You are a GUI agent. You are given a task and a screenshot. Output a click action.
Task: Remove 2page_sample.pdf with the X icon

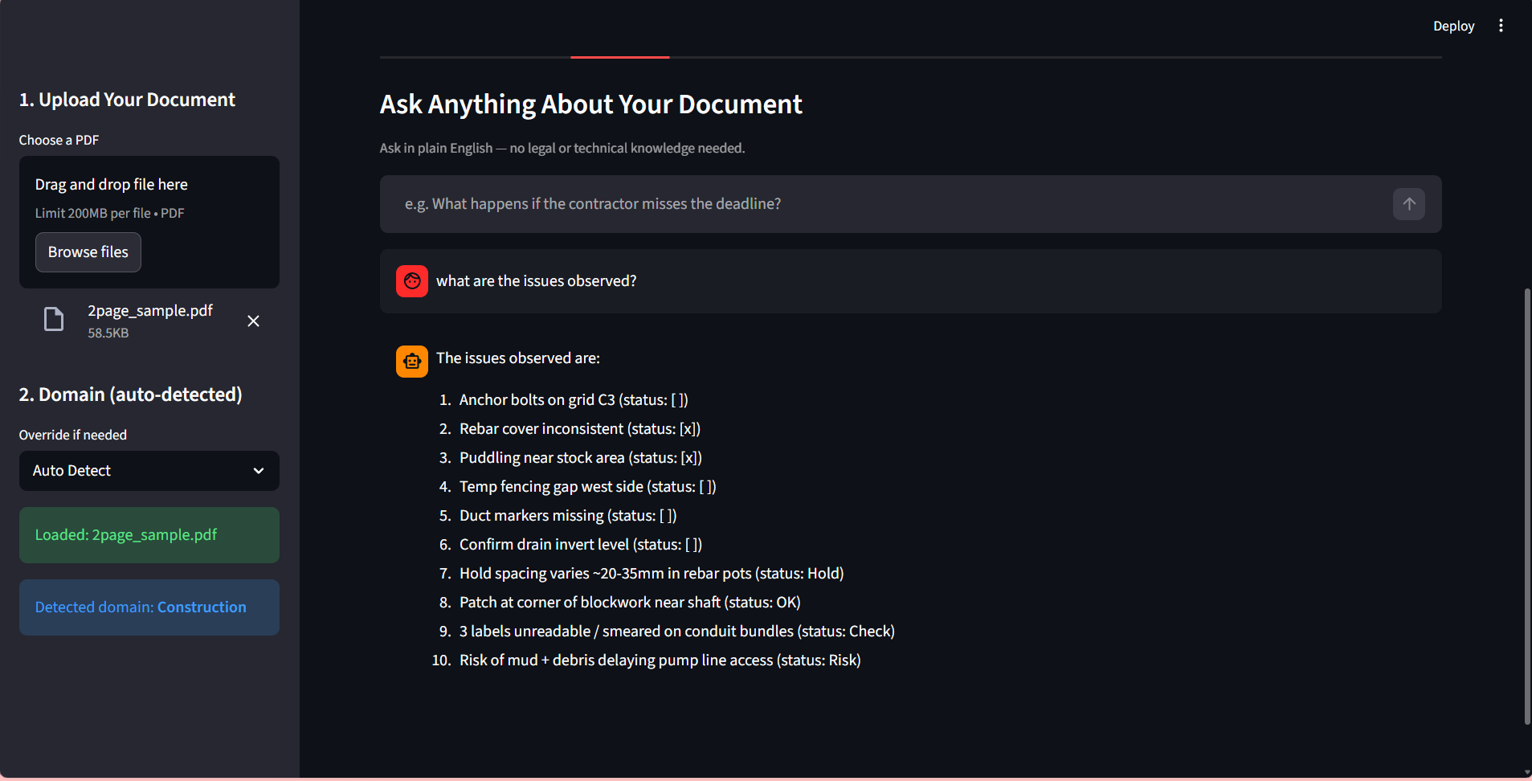[x=253, y=321]
